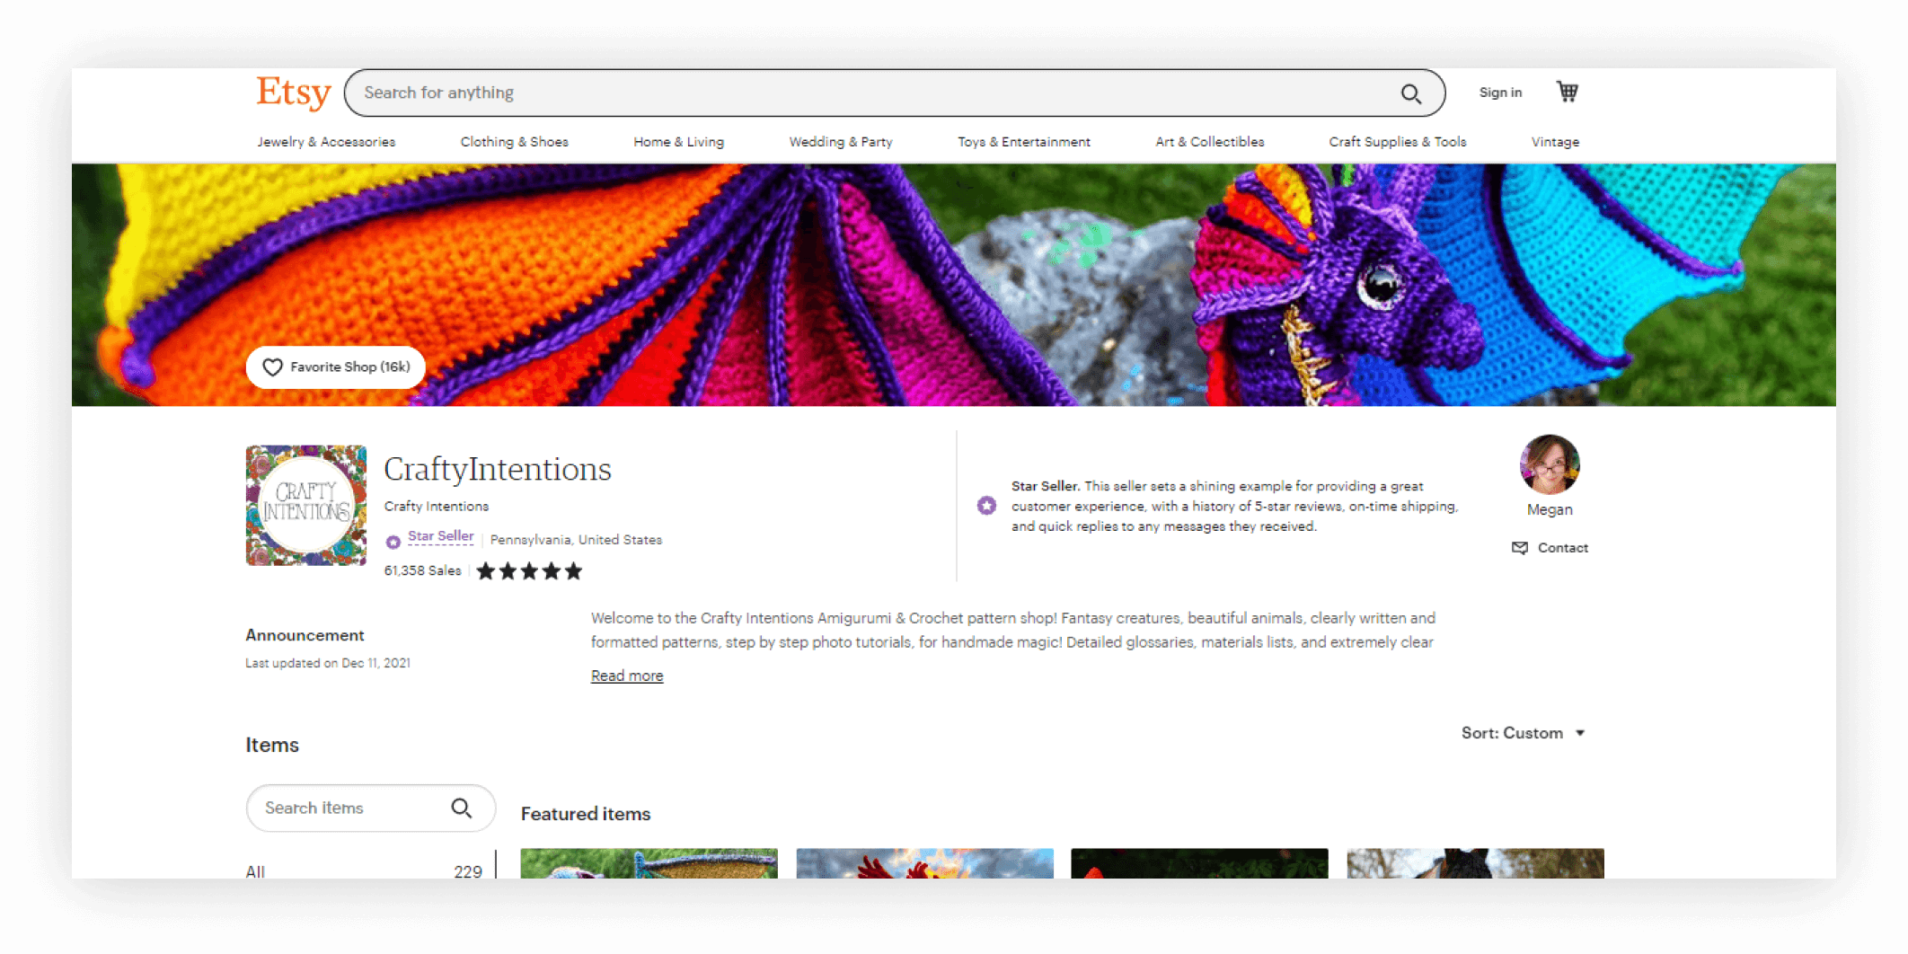The image size is (1908, 954).
Task: Click the Etsy logo
Action: pos(294,93)
